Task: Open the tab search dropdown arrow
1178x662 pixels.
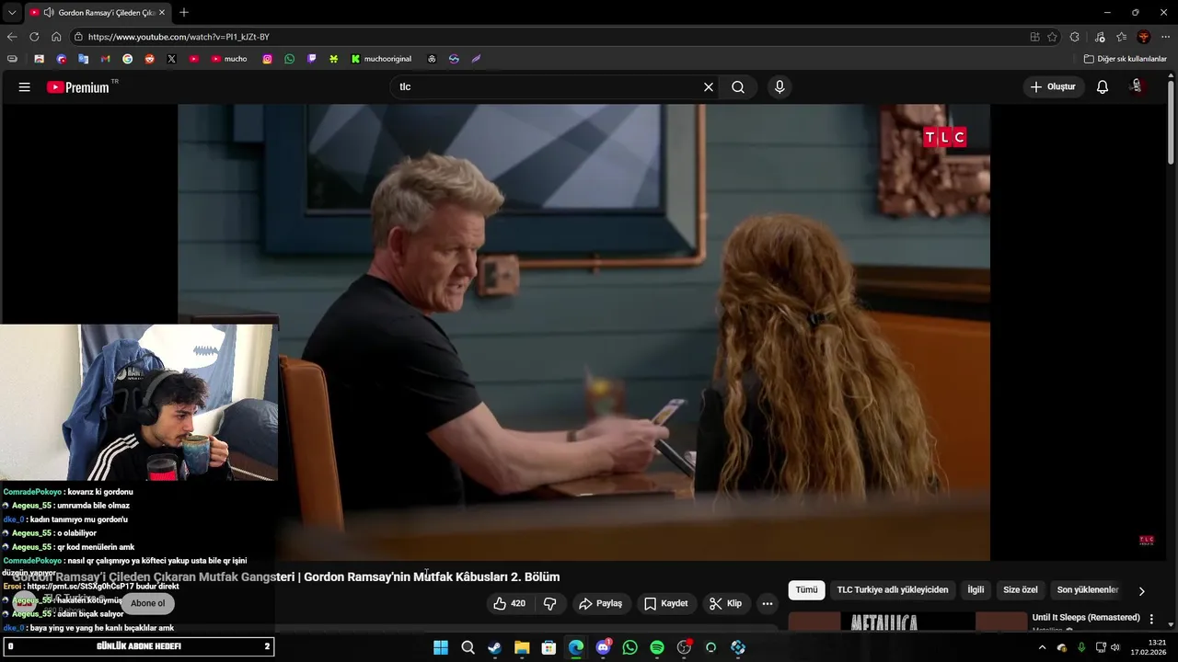Action: pyautogui.click(x=11, y=12)
